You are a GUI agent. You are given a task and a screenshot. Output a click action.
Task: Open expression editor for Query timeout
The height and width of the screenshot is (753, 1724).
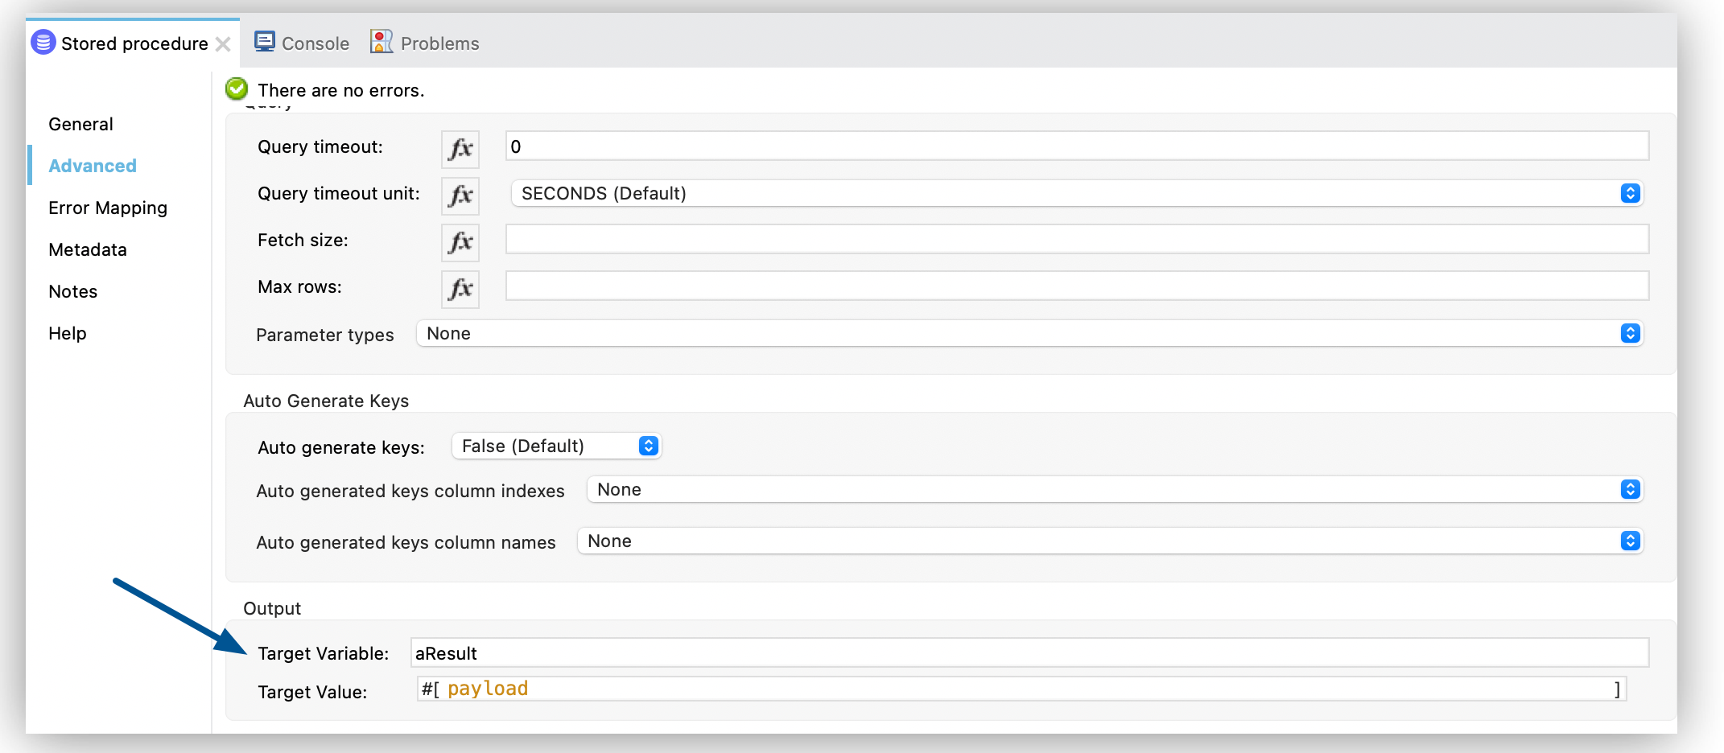point(460,148)
